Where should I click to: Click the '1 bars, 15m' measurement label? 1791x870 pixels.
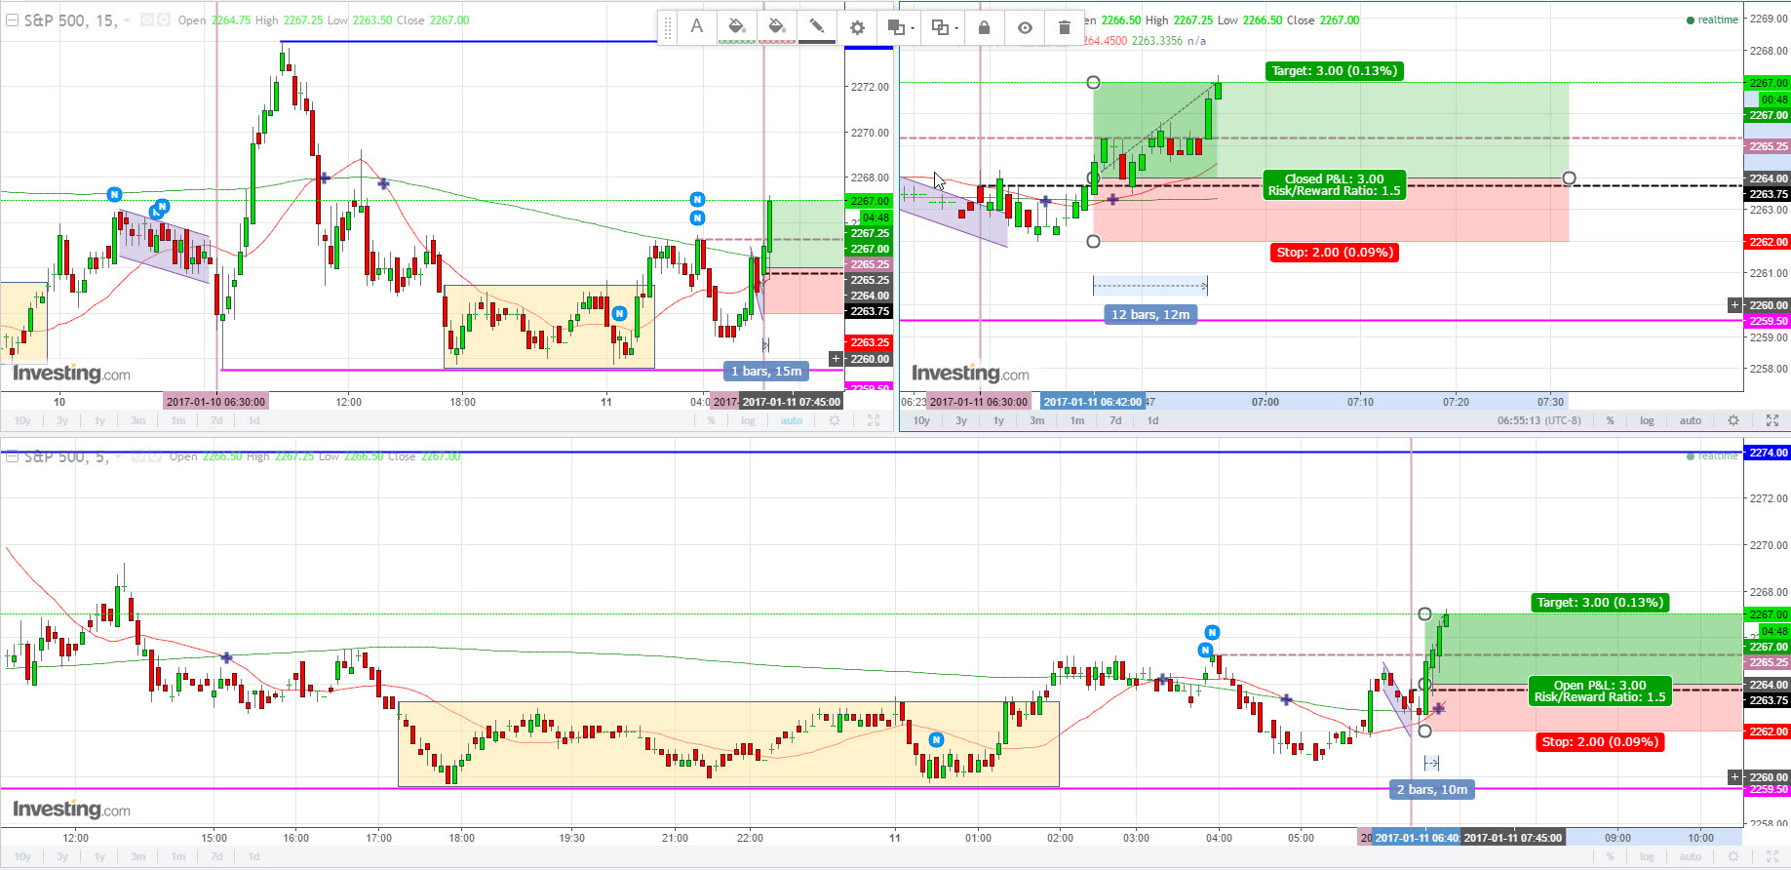point(766,372)
